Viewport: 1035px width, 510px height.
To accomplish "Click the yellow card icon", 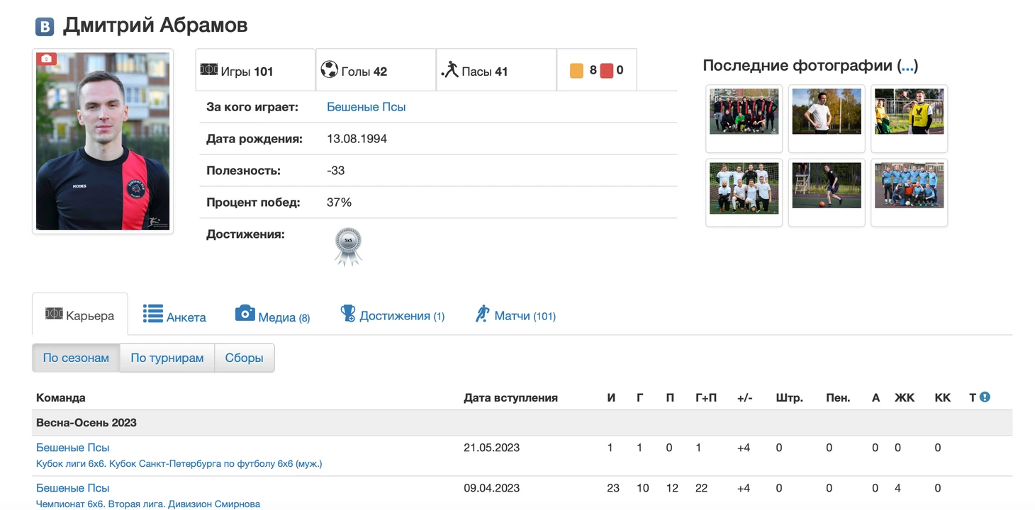I will click(x=576, y=71).
